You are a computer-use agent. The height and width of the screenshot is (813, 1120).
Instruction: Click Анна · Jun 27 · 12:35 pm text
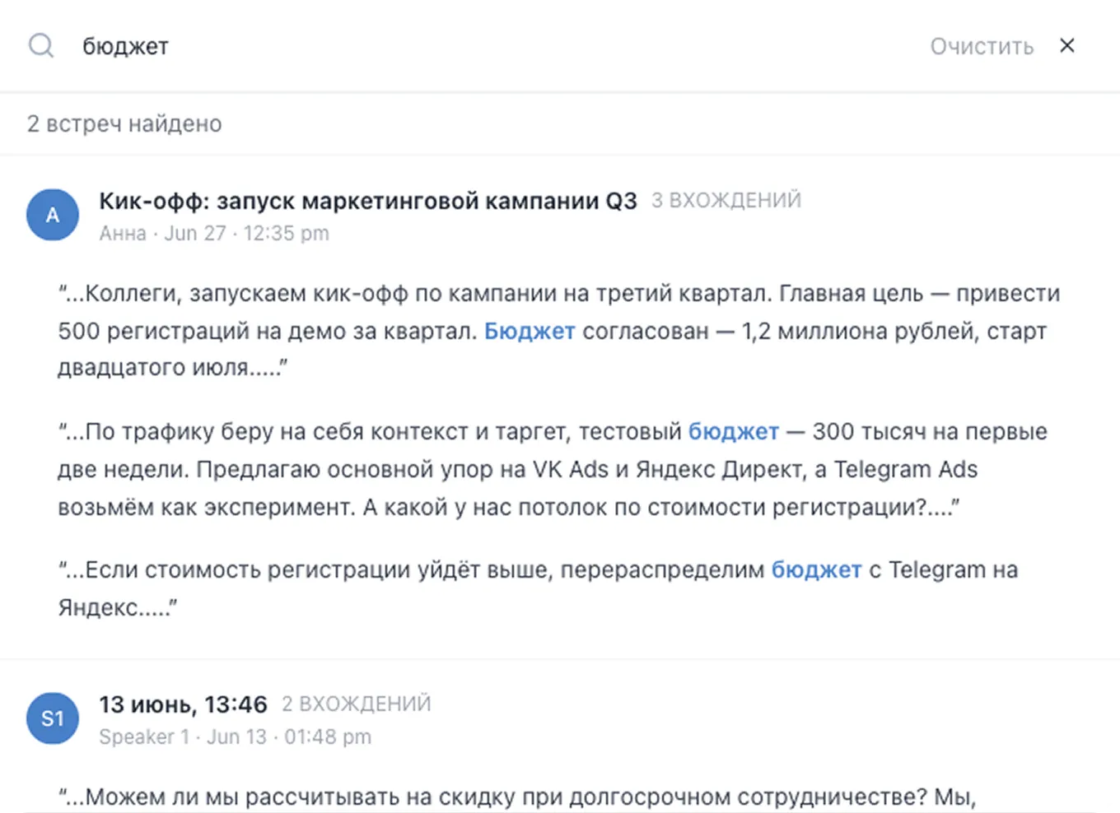tap(214, 234)
